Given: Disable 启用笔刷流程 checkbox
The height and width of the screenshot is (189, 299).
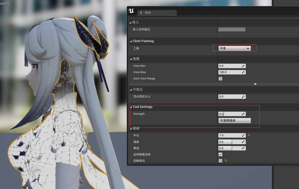Looking at the screenshot, I should pyautogui.click(x=220, y=154).
